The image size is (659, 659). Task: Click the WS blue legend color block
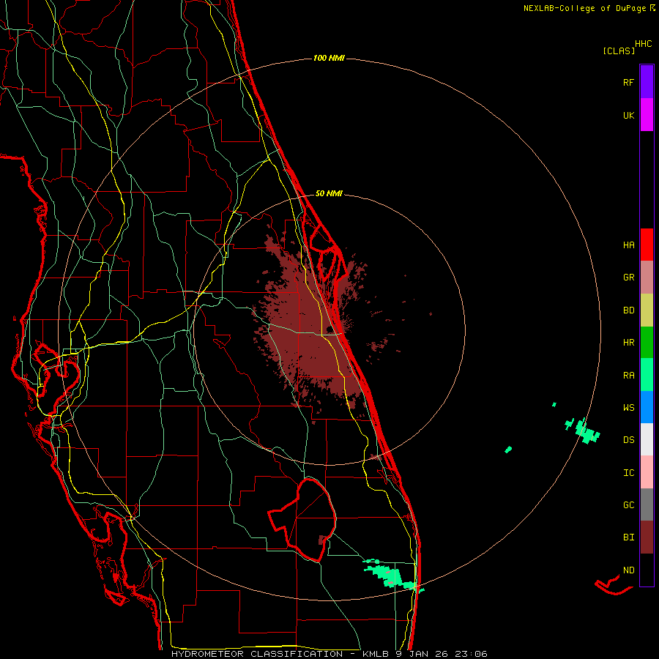(647, 407)
